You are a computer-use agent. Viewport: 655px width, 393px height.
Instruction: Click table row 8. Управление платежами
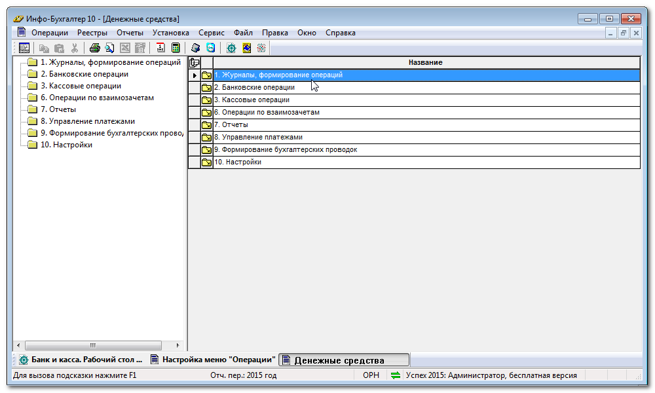pos(426,138)
